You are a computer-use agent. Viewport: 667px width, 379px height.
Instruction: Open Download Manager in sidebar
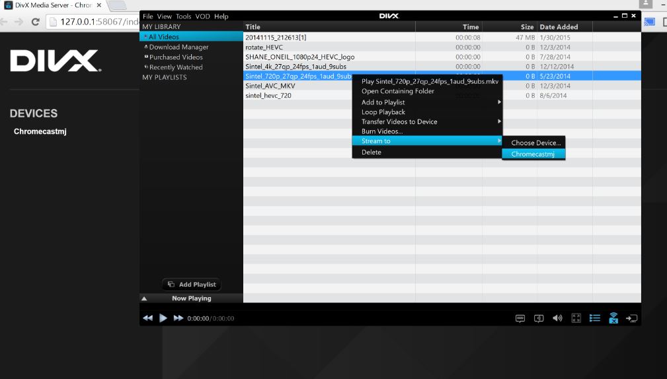(178, 47)
